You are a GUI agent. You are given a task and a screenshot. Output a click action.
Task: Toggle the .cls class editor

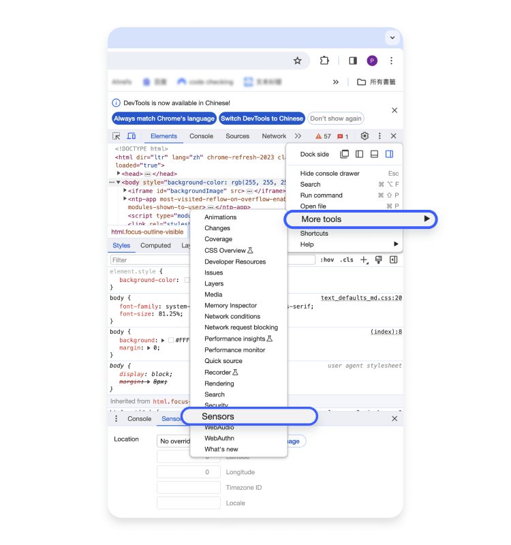[347, 260]
